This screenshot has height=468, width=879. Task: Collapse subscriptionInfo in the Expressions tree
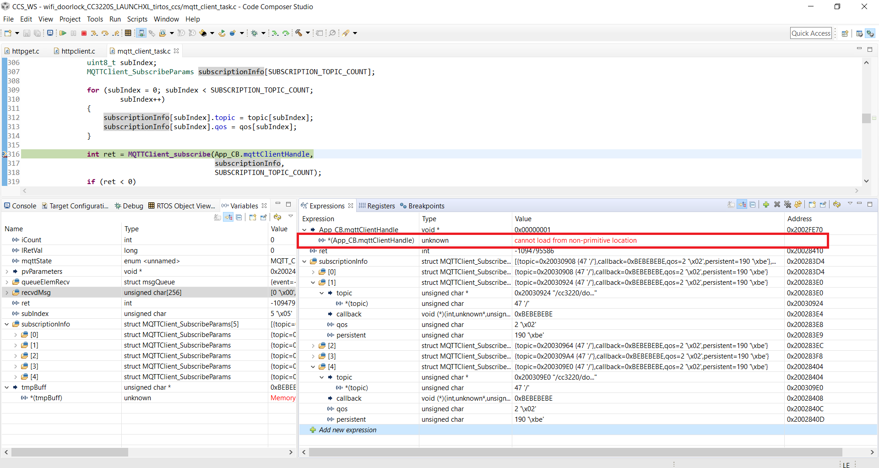pos(304,261)
